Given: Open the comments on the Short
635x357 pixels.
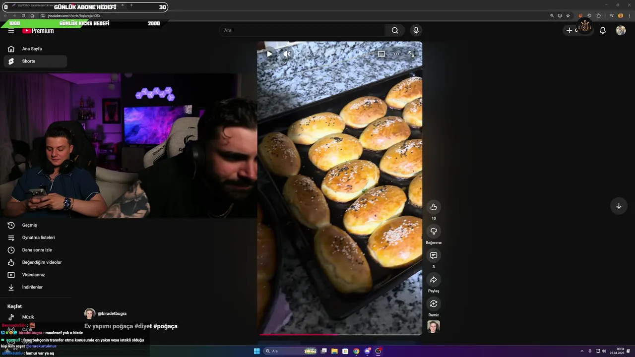Looking at the screenshot, I should tap(434, 255).
